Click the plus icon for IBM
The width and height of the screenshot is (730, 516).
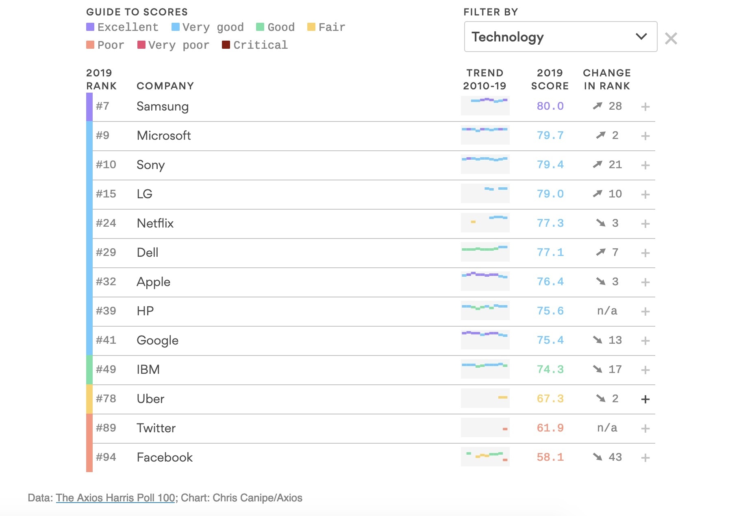click(645, 370)
